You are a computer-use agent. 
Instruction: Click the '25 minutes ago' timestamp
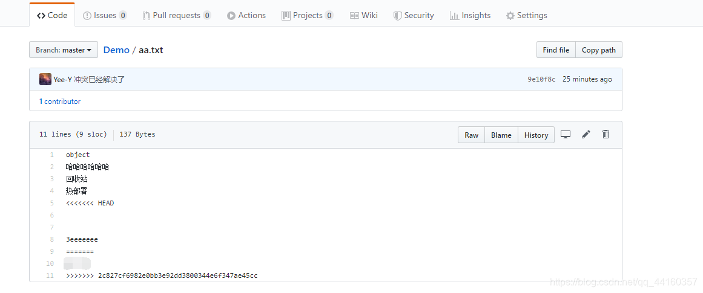(587, 79)
